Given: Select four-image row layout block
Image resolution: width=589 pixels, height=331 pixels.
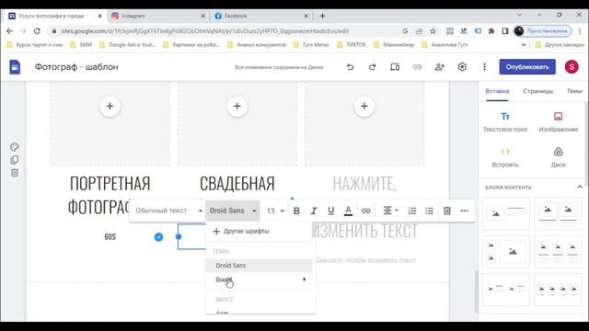Looking at the screenshot, I should tap(558, 290).
